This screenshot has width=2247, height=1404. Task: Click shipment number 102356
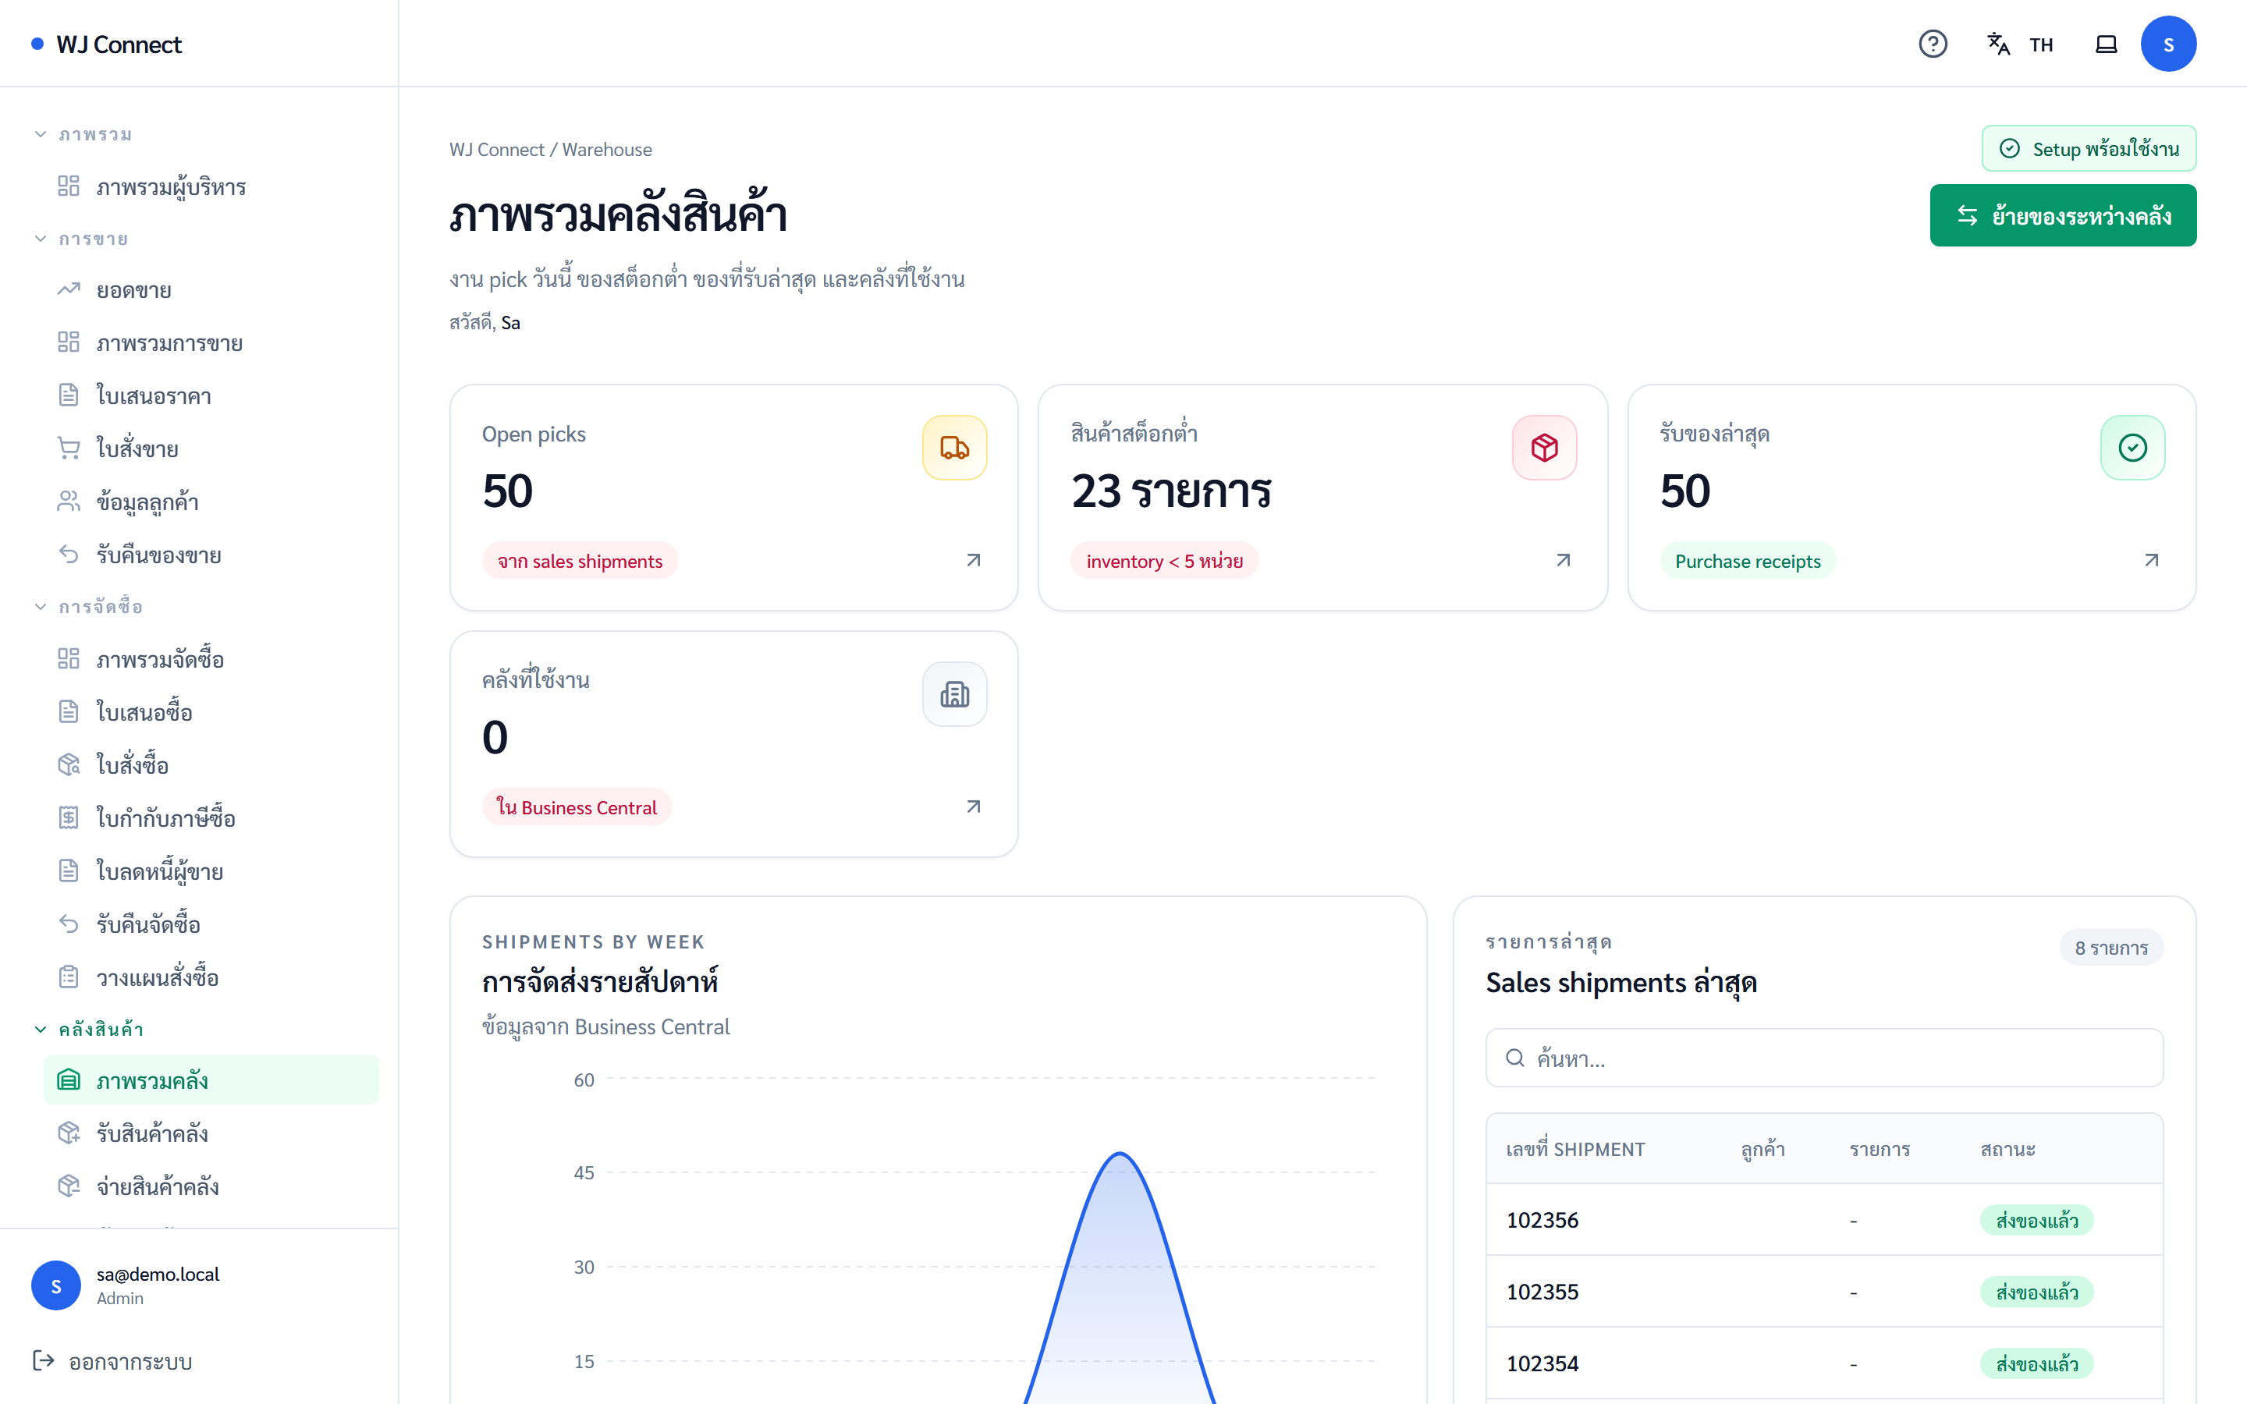[x=1542, y=1219]
